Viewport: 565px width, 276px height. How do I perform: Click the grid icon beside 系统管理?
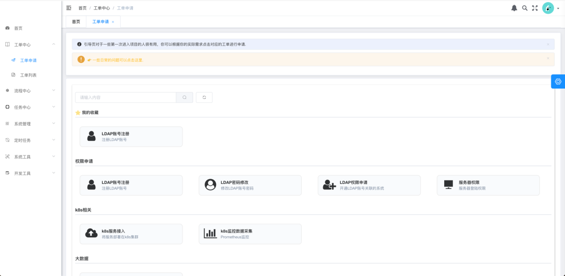pos(7,124)
